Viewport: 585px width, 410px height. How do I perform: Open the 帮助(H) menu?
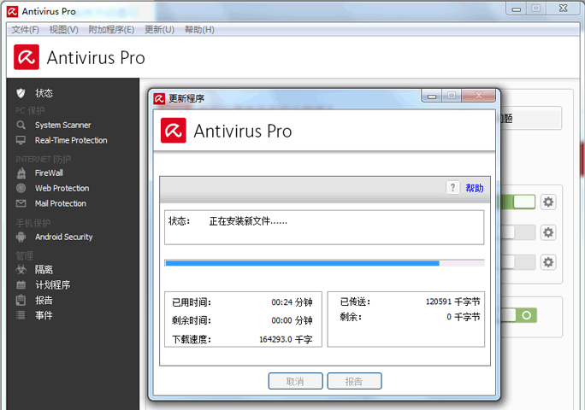(x=199, y=29)
